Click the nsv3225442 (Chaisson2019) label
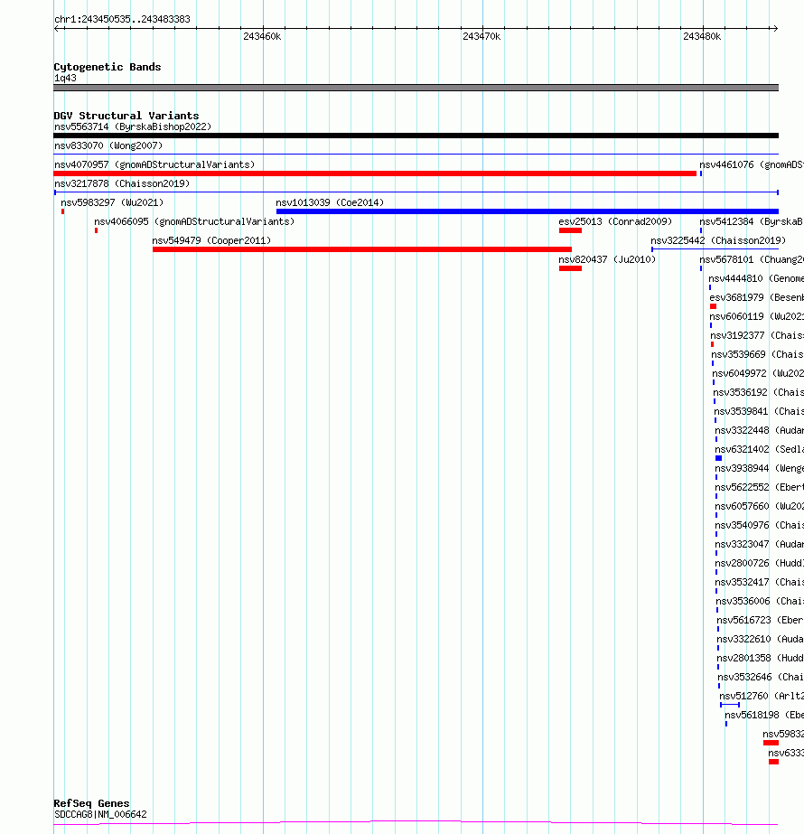 (x=718, y=241)
